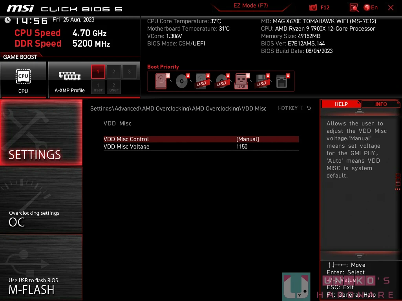Enable A-XMP profile 3
The width and height of the screenshot is (402, 301).
point(129,71)
